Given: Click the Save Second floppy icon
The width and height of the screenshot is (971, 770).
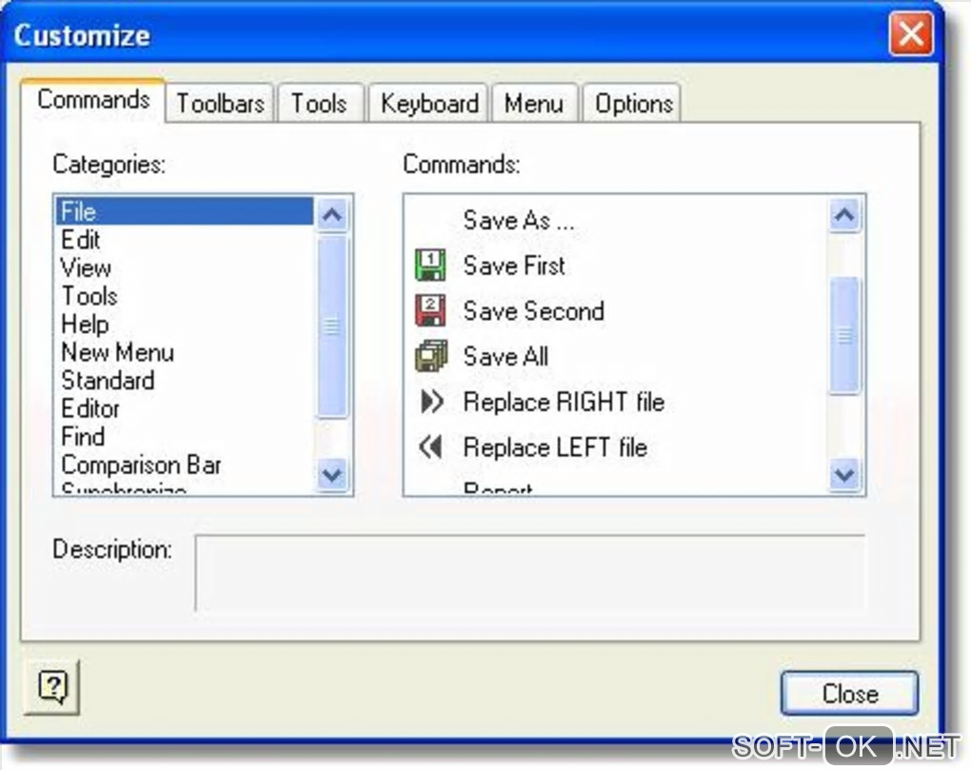Looking at the screenshot, I should point(431,311).
